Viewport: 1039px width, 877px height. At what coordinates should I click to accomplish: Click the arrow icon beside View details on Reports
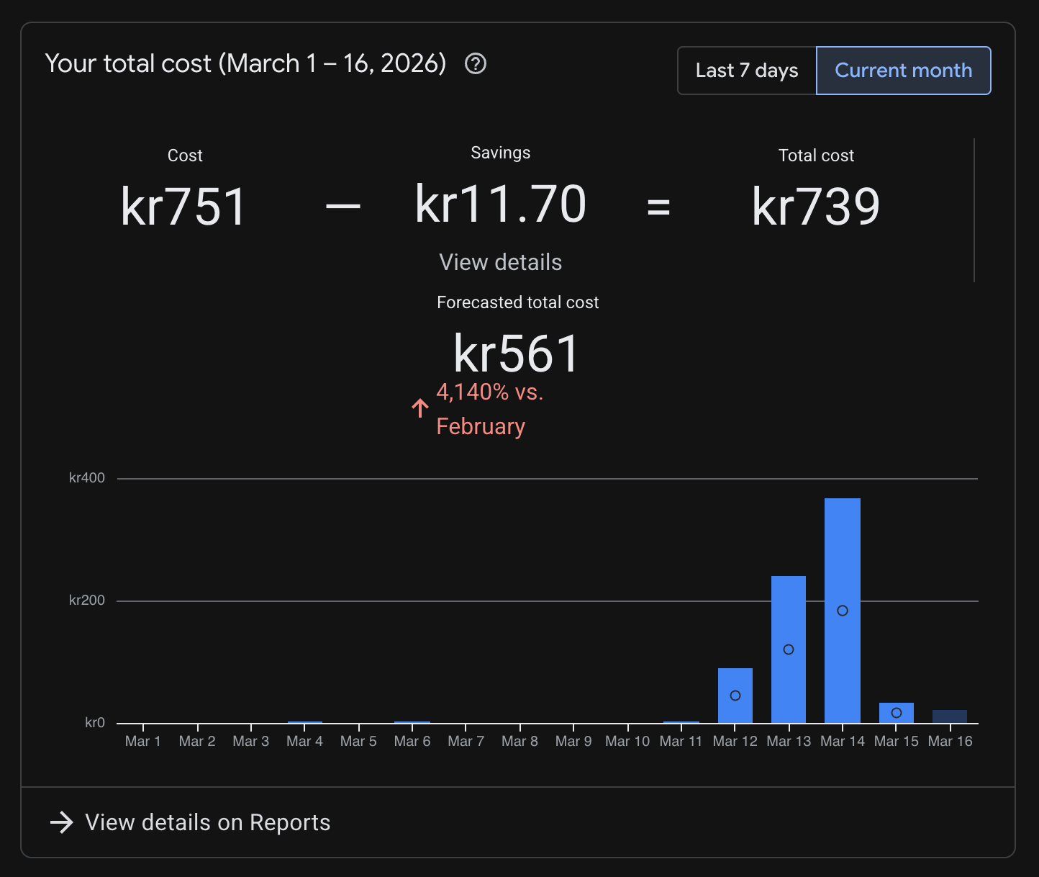62,822
